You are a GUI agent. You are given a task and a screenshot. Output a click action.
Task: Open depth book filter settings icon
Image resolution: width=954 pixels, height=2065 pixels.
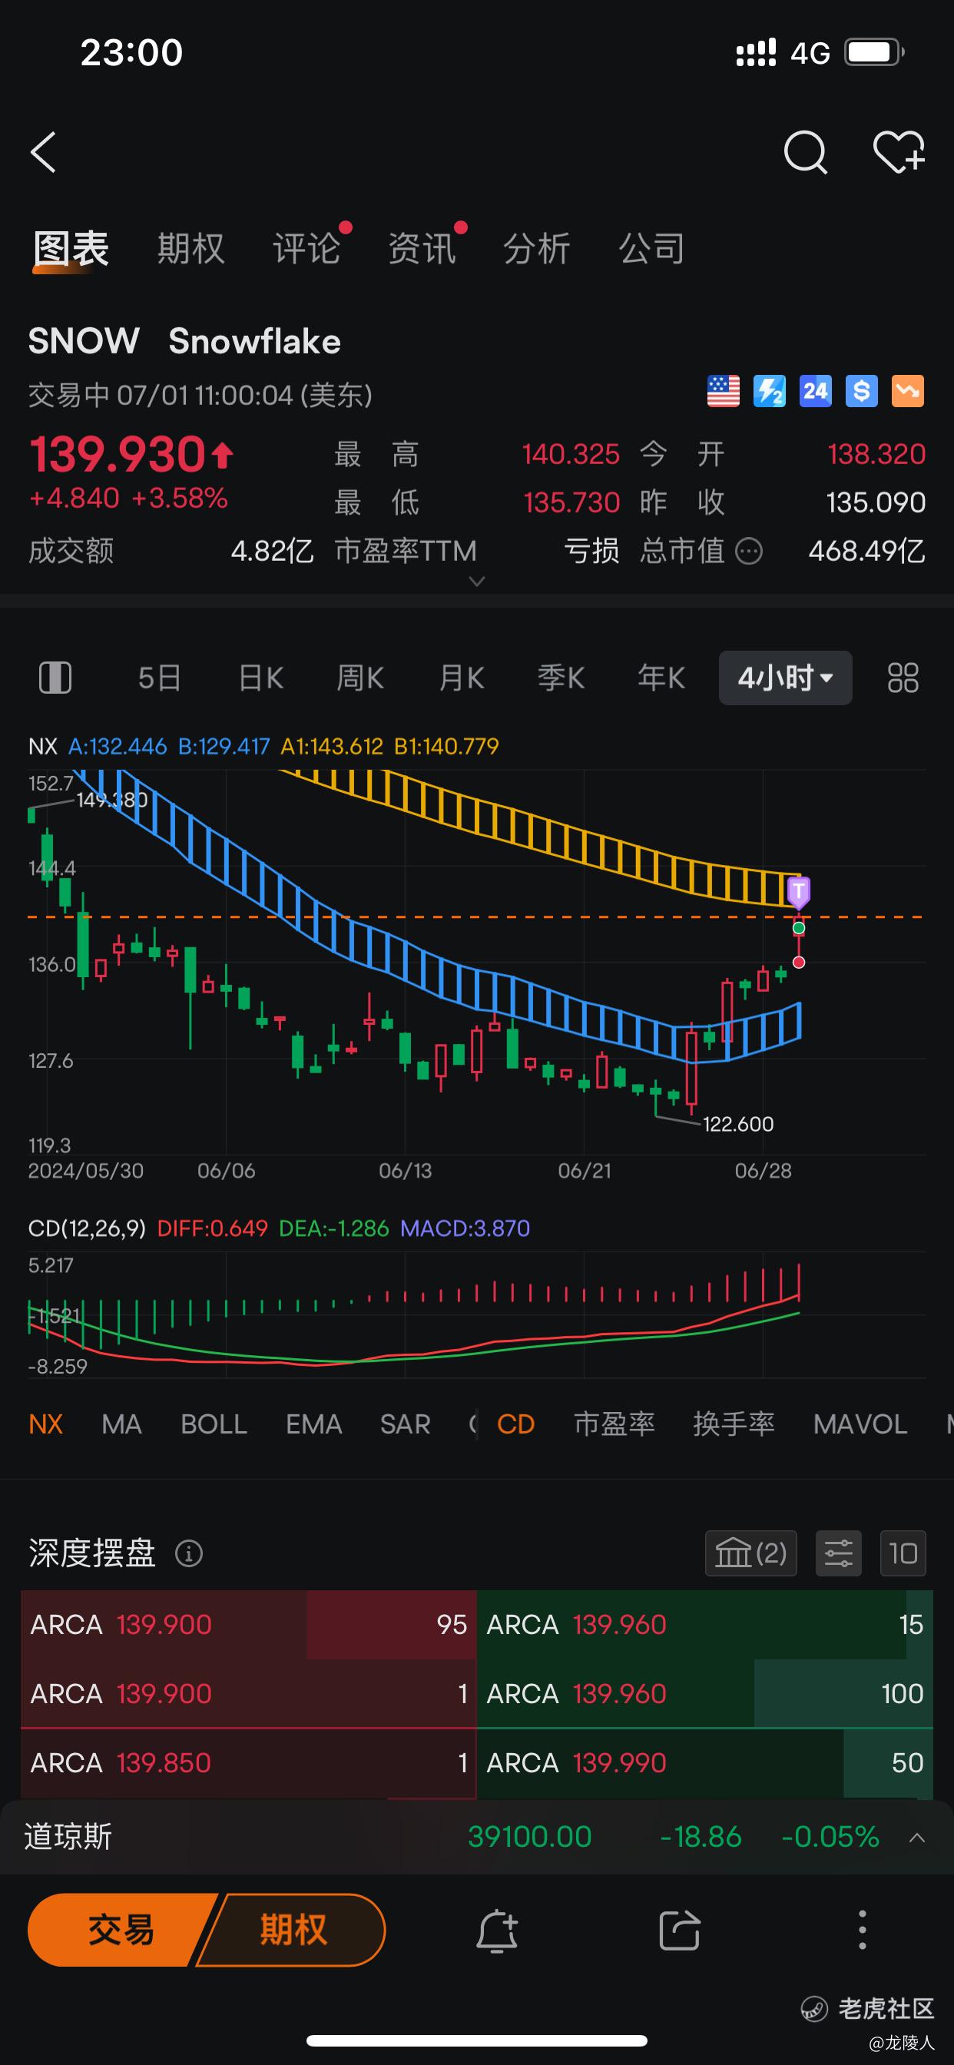pyautogui.click(x=839, y=1553)
